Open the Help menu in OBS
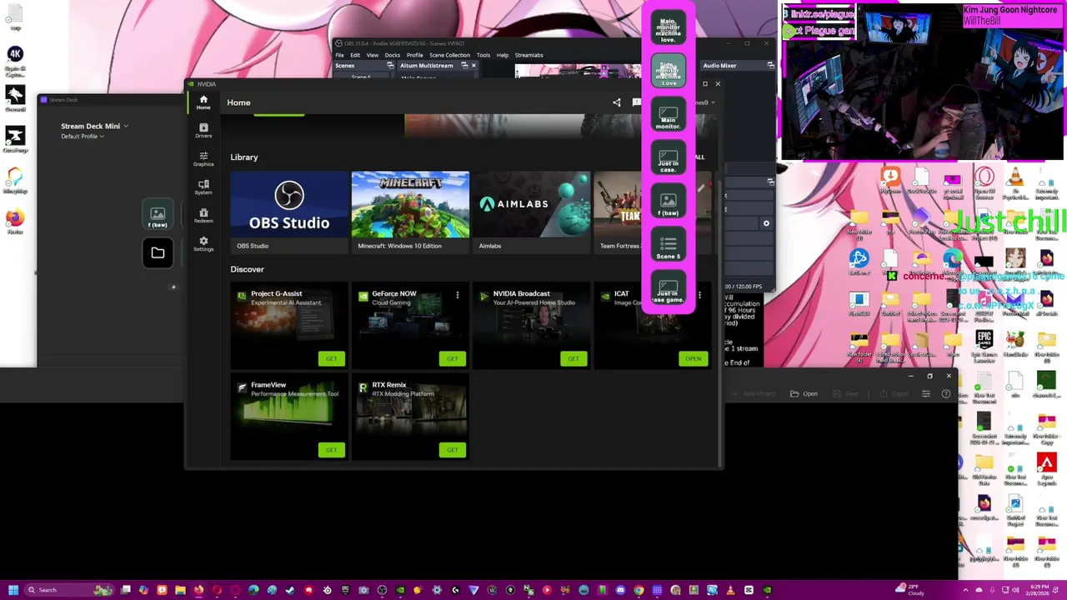Screen dimensions: 1067x600 [x=503, y=55]
